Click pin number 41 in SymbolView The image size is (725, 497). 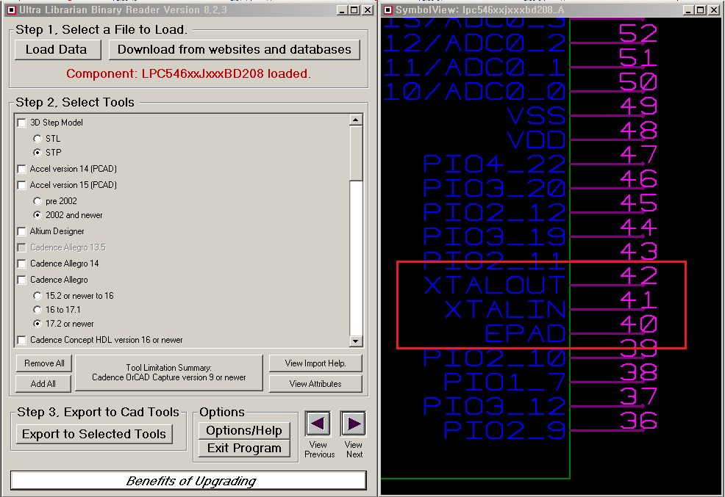638,300
